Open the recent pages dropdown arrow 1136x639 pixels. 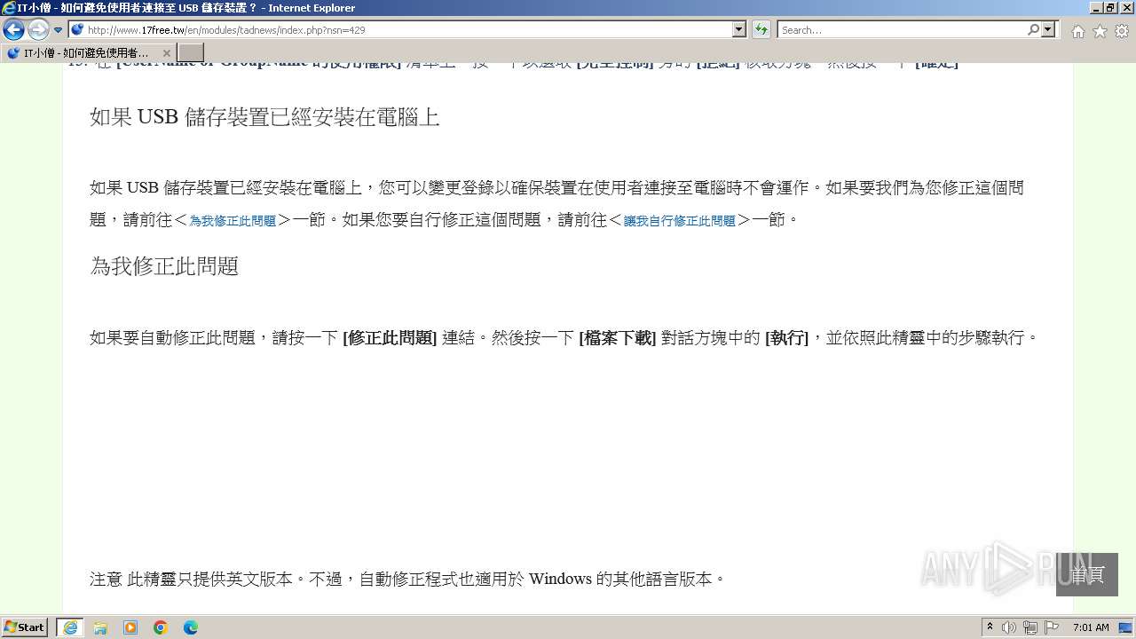point(58,30)
